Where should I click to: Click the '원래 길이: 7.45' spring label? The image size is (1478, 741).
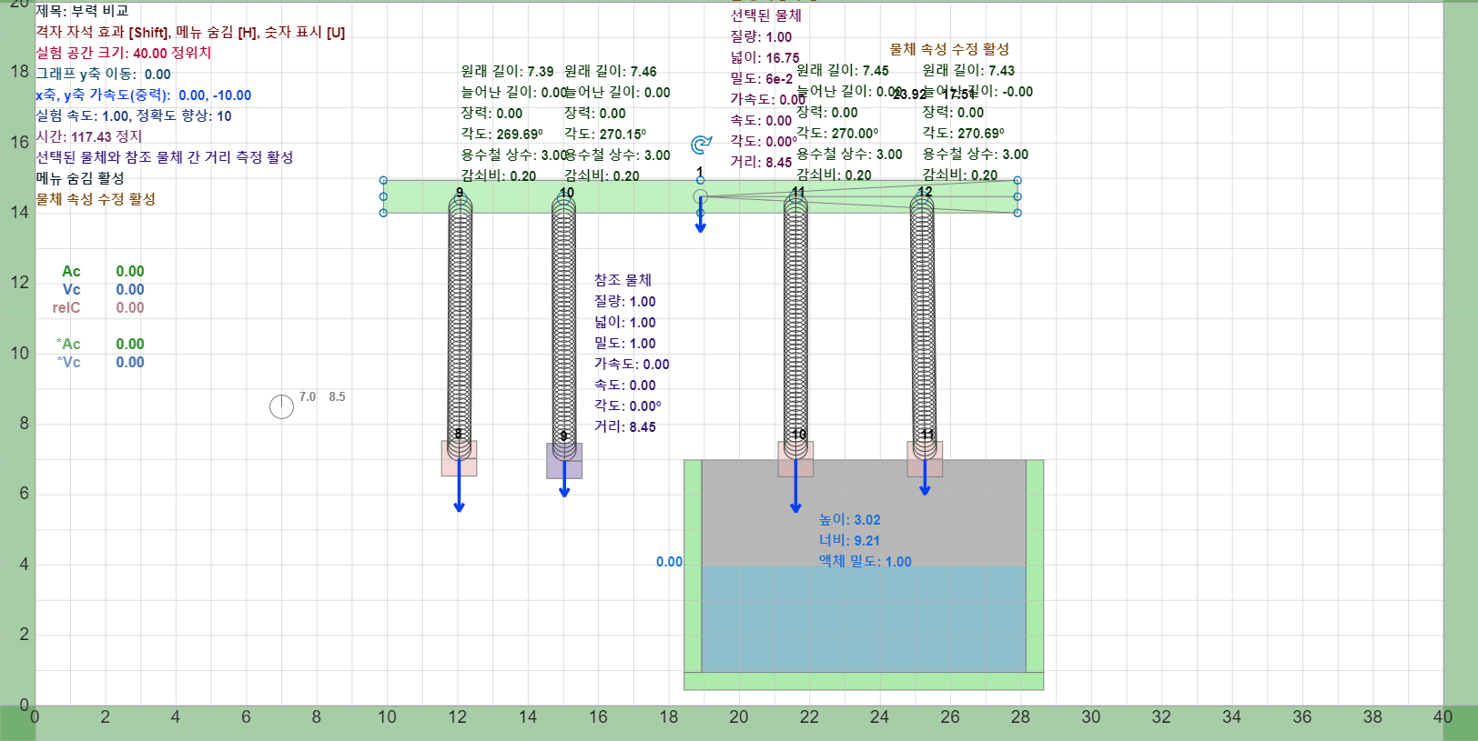point(843,70)
